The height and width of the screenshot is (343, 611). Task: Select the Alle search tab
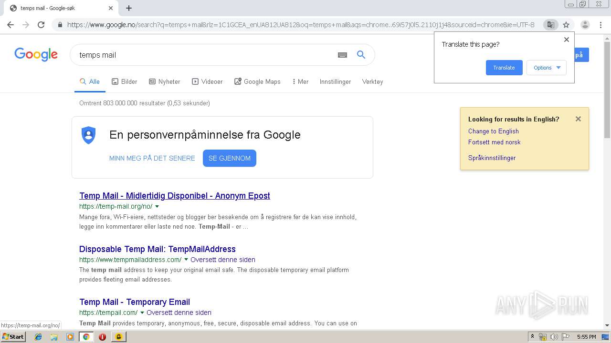[90, 81]
